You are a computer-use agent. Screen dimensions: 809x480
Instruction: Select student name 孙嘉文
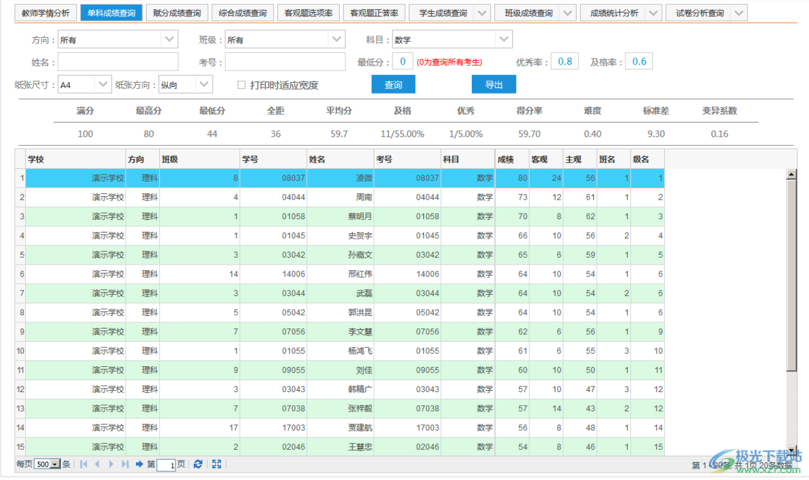(360, 255)
